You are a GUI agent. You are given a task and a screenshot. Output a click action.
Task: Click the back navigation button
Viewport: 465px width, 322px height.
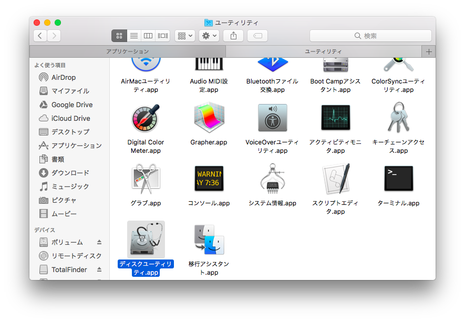point(40,36)
